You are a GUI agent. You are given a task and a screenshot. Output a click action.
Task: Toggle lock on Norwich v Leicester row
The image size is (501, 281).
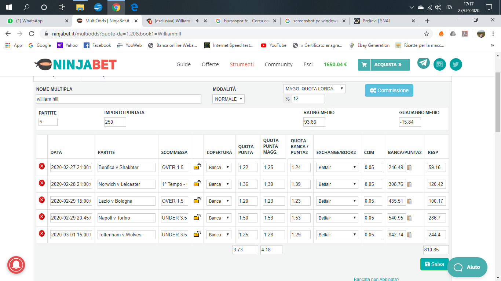(197, 184)
